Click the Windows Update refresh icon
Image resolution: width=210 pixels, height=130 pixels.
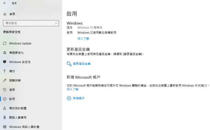5,43
